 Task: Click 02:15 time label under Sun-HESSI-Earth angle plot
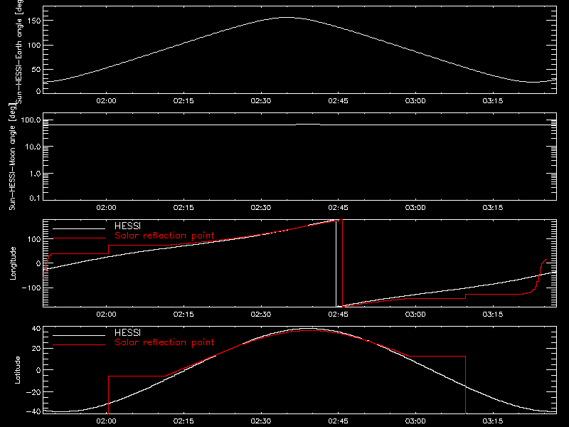[184, 101]
